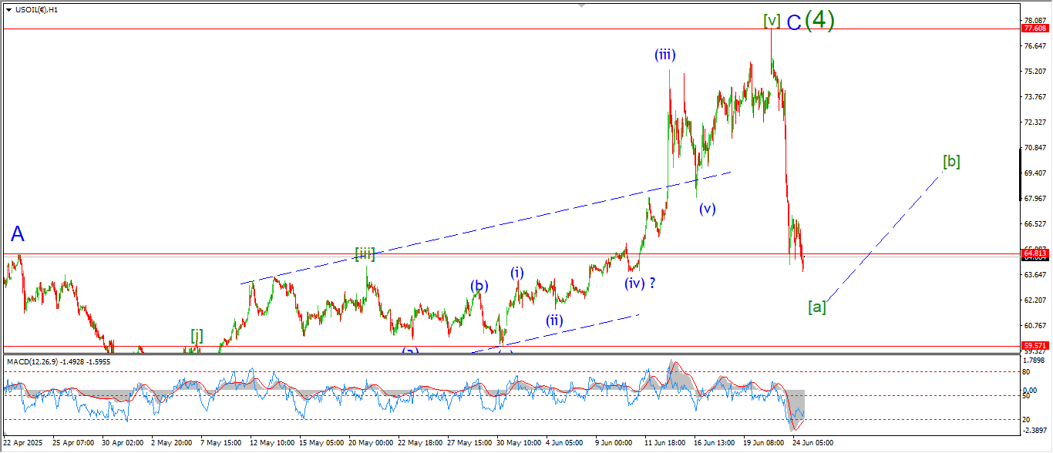Image resolution: width=1053 pixels, height=453 pixels.
Task: Expand the USOIL chart dropdown arrow
Action: pos(8,10)
